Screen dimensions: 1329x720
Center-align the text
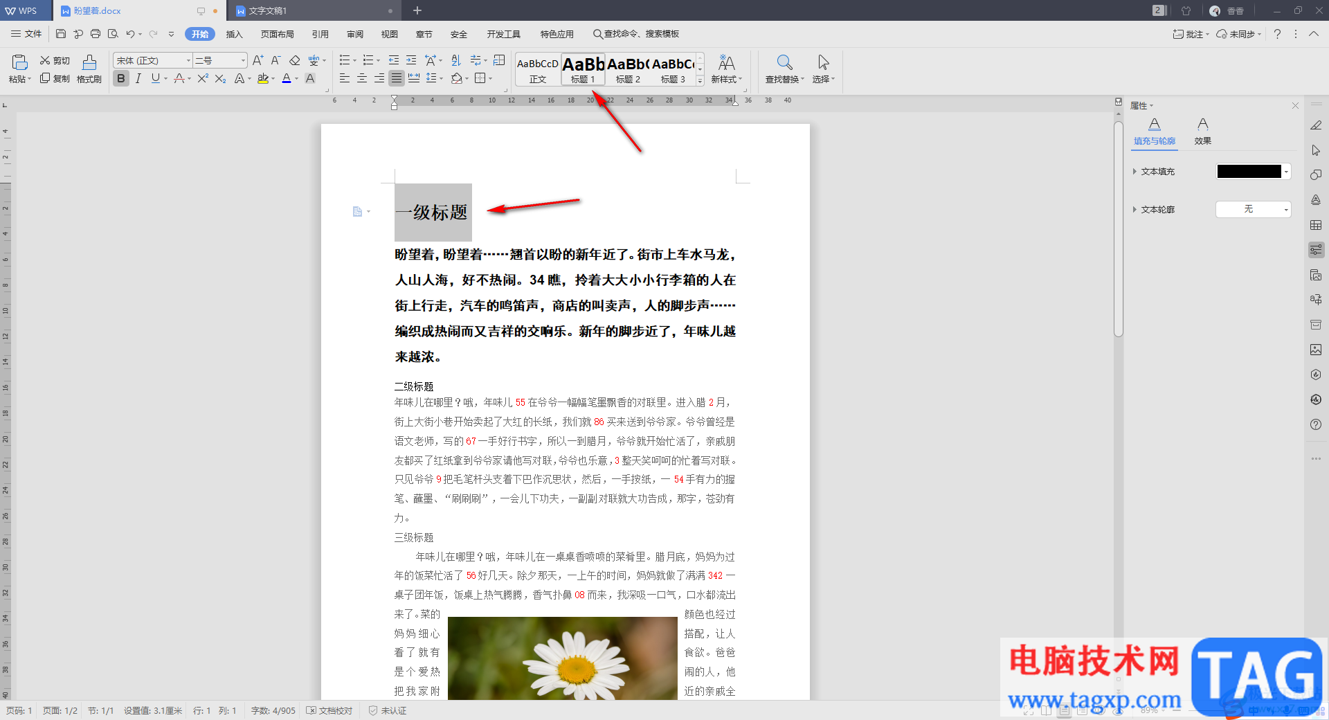click(x=362, y=79)
